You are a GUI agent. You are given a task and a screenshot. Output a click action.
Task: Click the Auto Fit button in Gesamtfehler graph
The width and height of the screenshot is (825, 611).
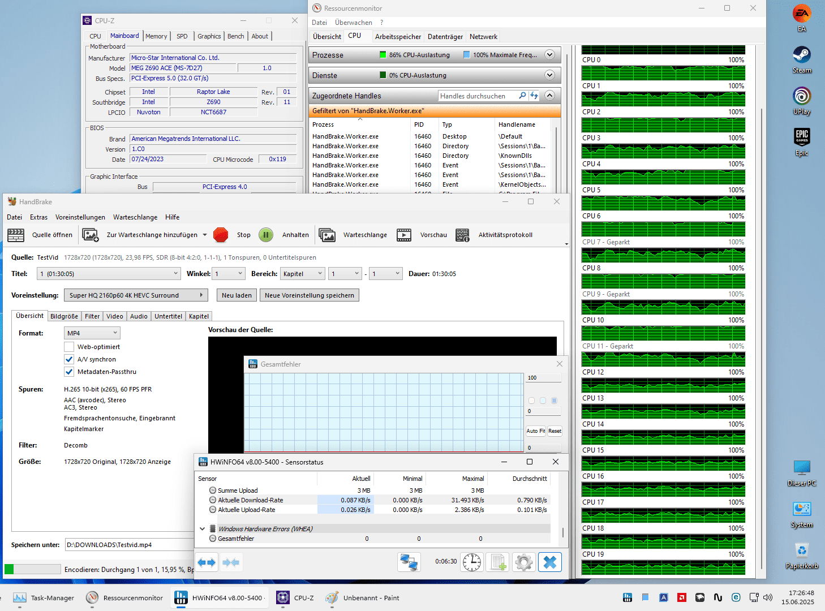[535, 431]
